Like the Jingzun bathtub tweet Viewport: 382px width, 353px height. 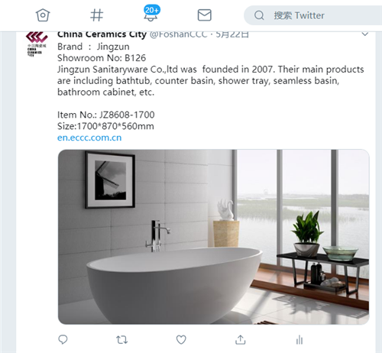(x=181, y=339)
